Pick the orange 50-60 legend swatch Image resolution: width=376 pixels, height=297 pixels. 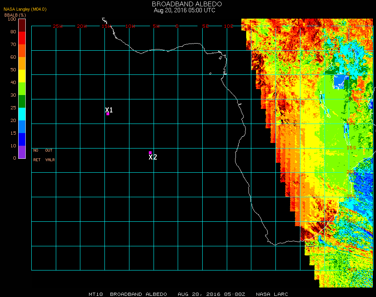pos(22,63)
